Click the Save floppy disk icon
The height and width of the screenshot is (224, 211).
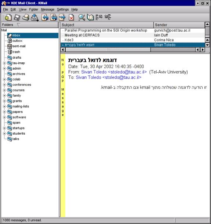coord(17,18)
